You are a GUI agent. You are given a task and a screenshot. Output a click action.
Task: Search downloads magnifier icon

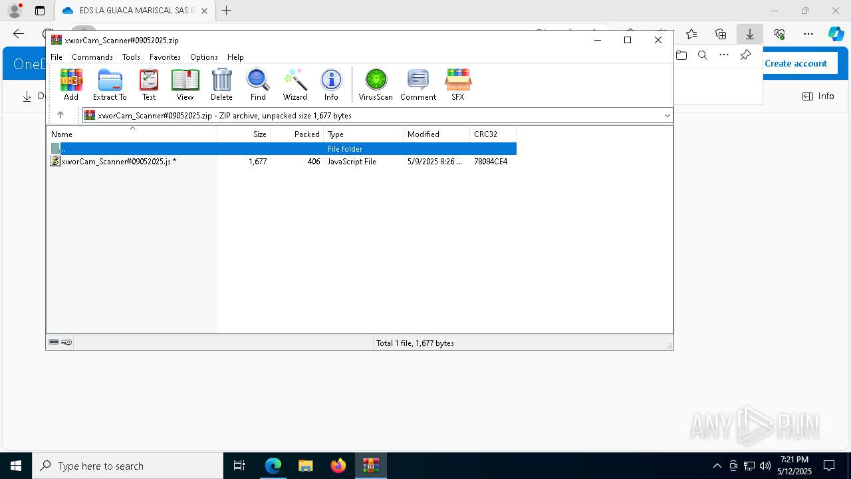703,55
